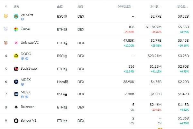This screenshot has width=193, height=129.
Task: Click the Heco链 chain label
Action: click(x=62, y=82)
